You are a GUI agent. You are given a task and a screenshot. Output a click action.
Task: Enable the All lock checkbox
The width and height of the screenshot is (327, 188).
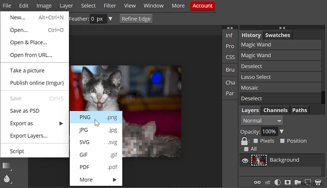[246, 149]
